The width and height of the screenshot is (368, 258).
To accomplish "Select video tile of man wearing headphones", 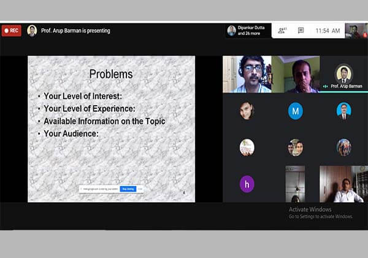I will tap(247, 74).
